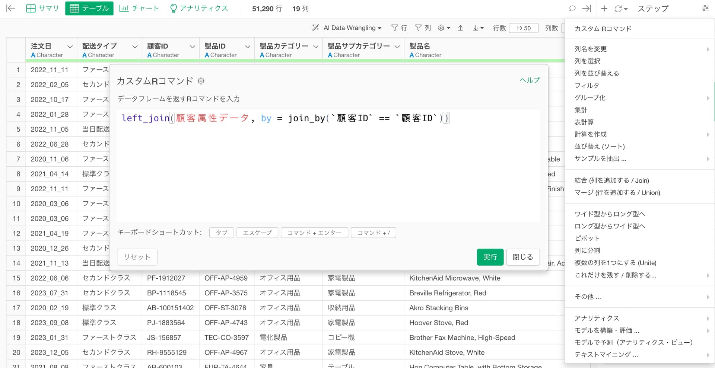715x368 pixels.
Task: Click customer ID cell AB-100151402
Action: pos(170,308)
